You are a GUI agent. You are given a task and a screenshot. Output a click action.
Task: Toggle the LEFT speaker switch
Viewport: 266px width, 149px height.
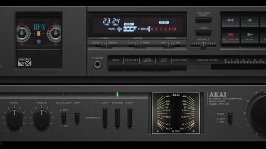[x=105, y=118]
